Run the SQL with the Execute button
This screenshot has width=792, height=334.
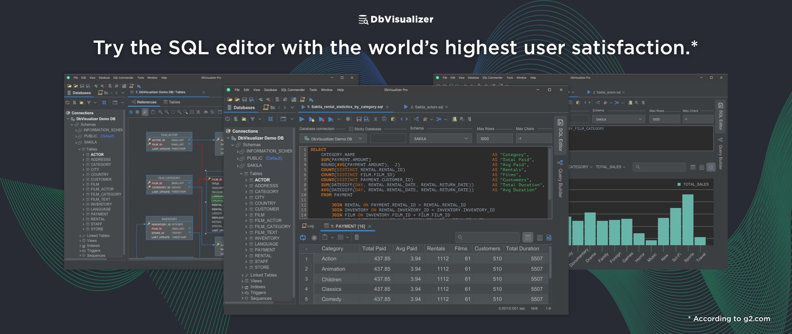(x=301, y=119)
